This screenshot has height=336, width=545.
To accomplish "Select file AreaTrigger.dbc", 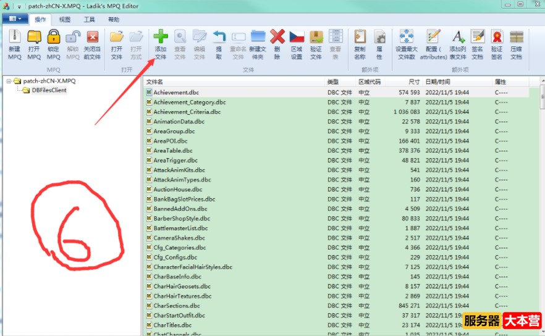I will tap(175, 161).
